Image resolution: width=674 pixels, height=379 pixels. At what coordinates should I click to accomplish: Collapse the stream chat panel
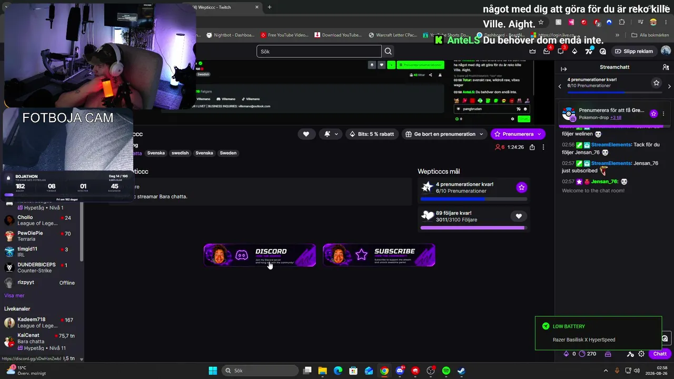tap(563, 69)
